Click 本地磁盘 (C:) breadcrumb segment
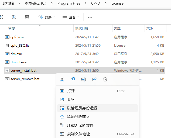 point(35,3)
